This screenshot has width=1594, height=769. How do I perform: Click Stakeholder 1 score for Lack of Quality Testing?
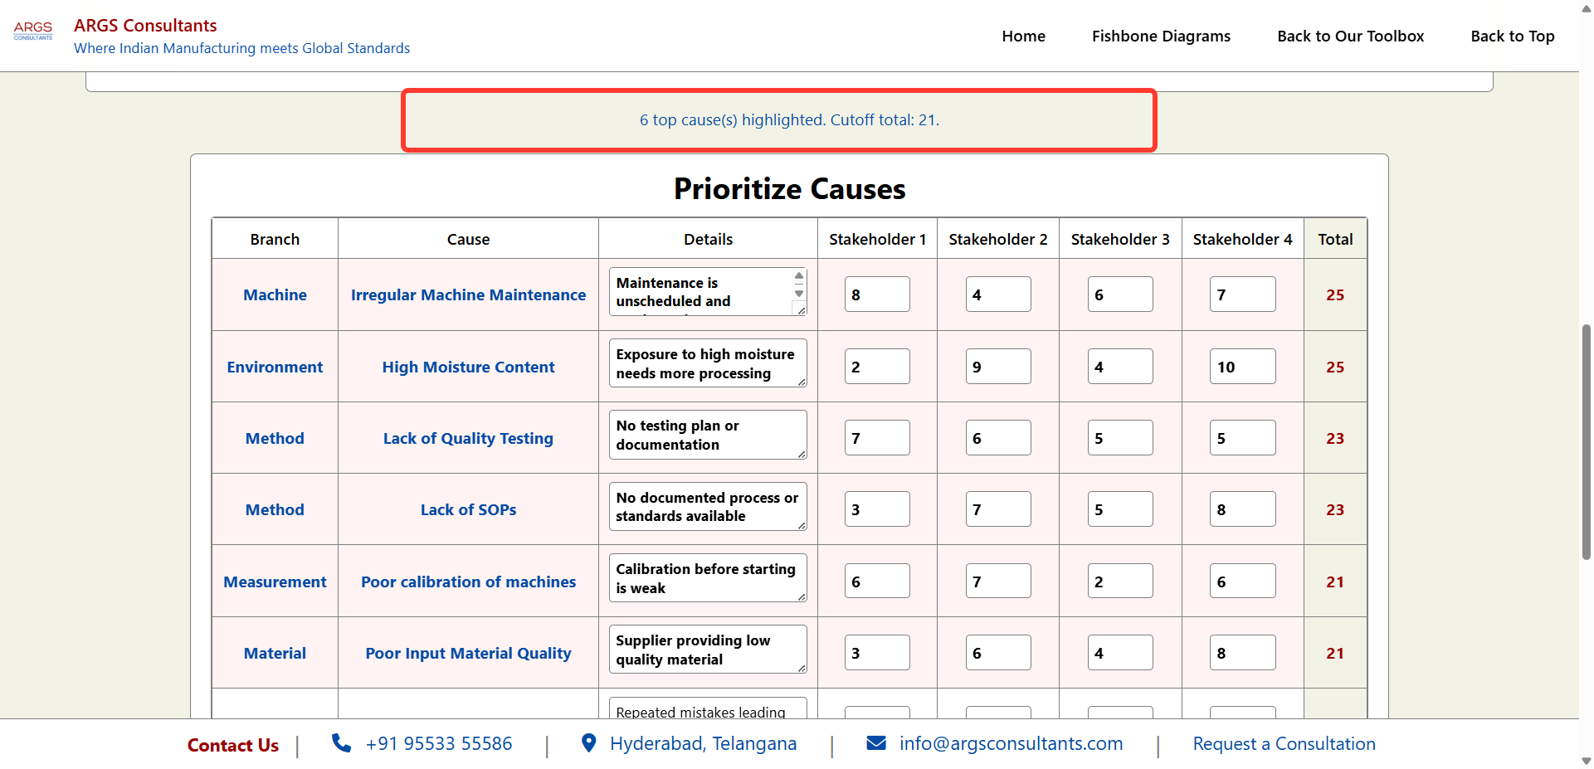pos(877,438)
